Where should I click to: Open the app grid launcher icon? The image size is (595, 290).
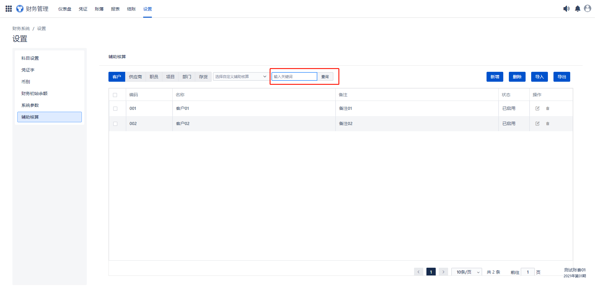coord(9,9)
